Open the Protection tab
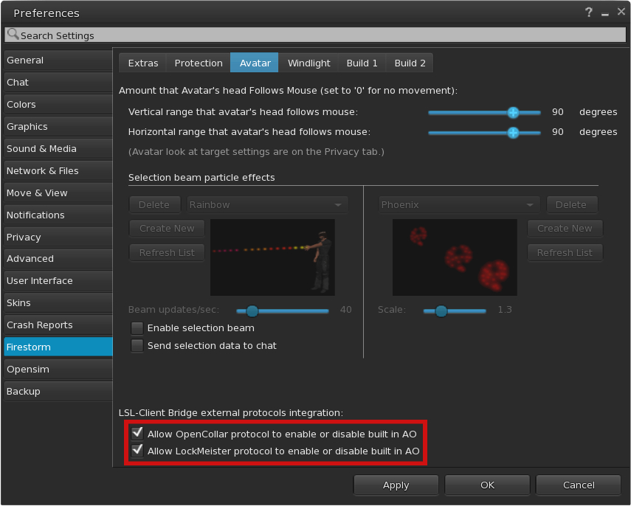This screenshot has width=631, height=506. coord(199,63)
